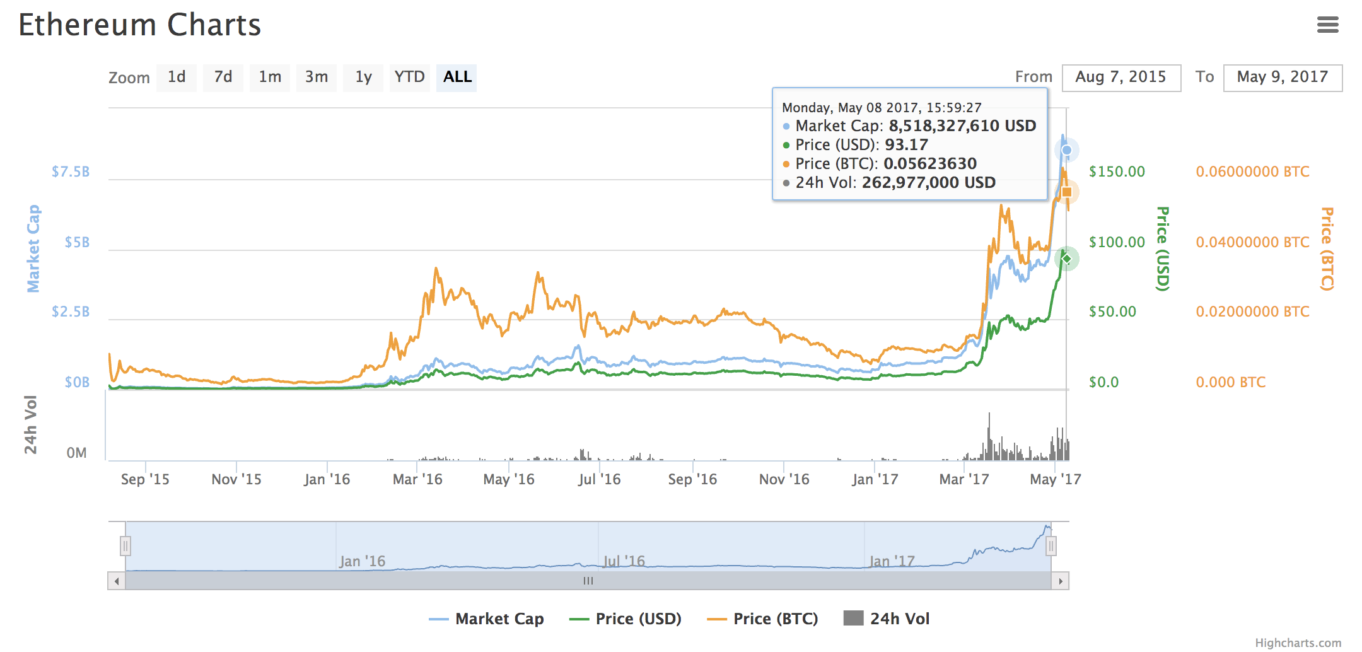Click the horizontal scrollbar grip thumb
Viewport: 1362px width, 652px height.
pyautogui.click(x=588, y=581)
